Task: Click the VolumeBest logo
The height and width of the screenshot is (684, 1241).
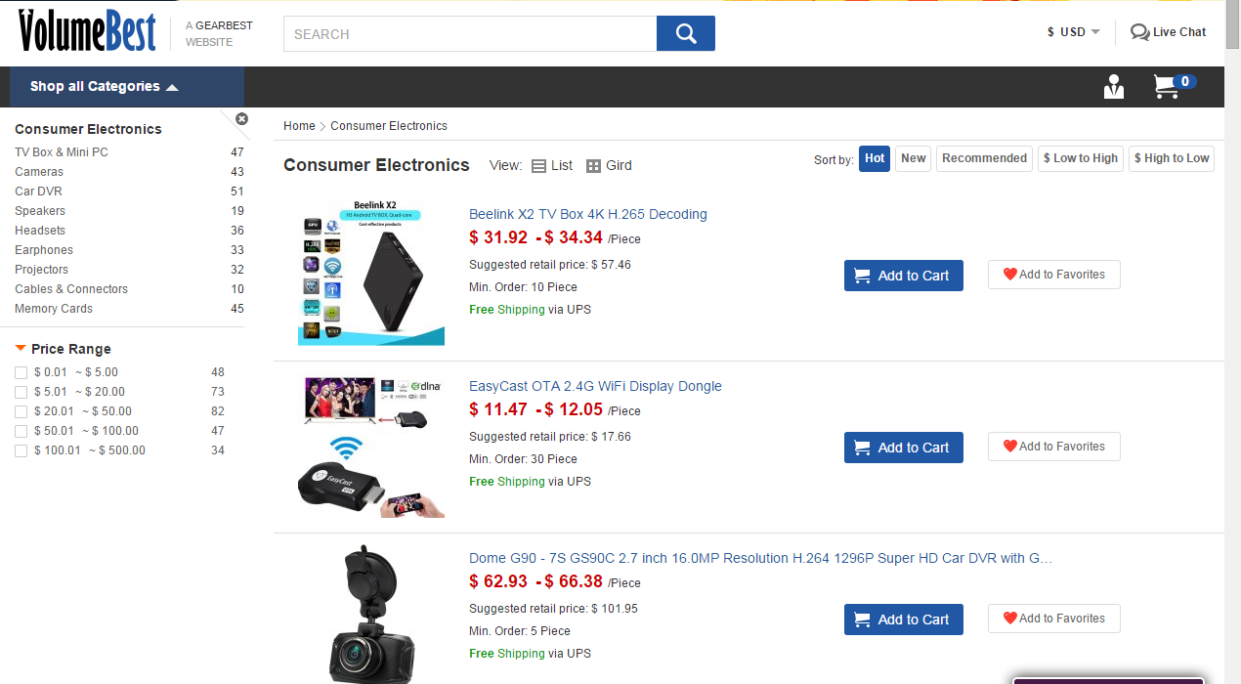Action: (x=87, y=30)
